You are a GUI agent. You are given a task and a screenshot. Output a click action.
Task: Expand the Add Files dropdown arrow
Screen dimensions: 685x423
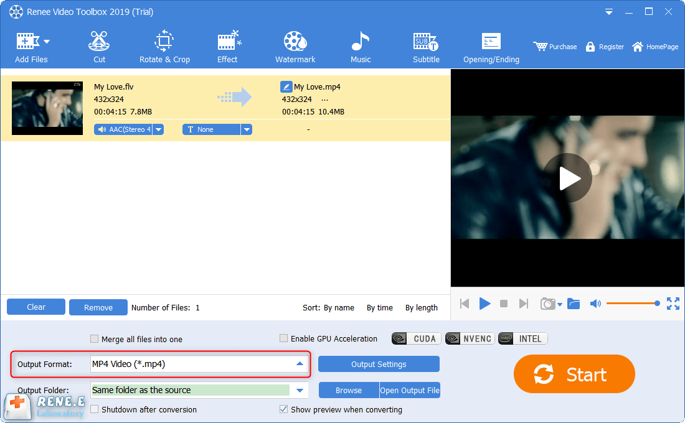[x=47, y=42]
